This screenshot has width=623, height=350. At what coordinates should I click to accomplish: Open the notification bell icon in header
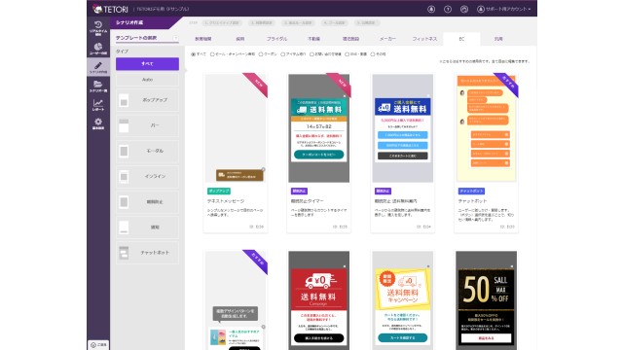point(431,9)
